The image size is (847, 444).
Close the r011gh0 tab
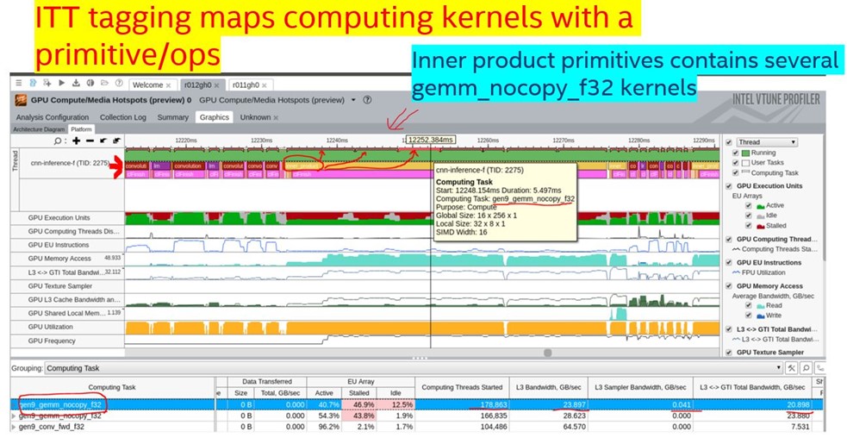265,85
